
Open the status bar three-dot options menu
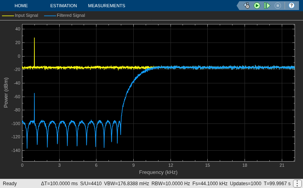tap(297, 183)
